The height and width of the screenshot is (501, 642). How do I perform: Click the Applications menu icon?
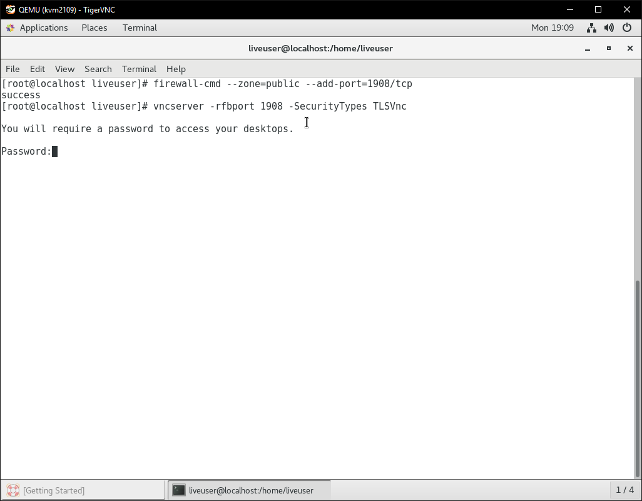click(x=11, y=28)
